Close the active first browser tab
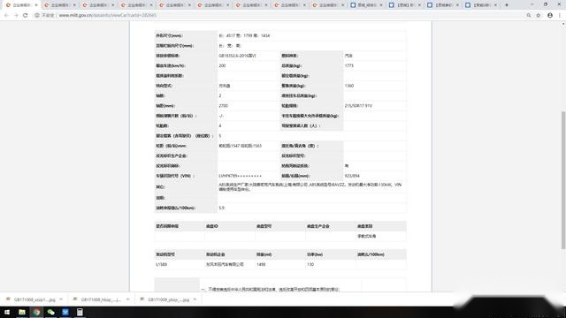This screenshot has width=566, height=318. point(36,5)
